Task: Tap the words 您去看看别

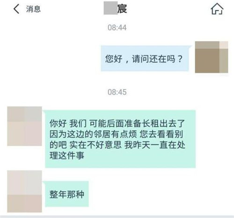Action: (x=161, y=134)
